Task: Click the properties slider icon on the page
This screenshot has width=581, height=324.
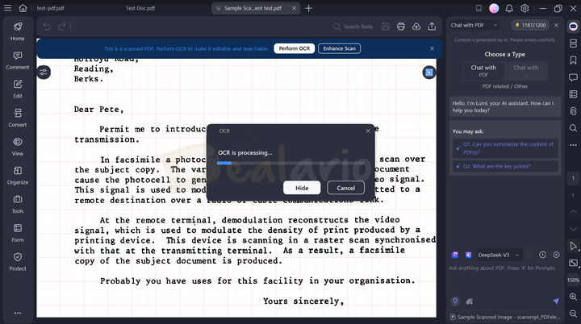Action: coord(44,73)
